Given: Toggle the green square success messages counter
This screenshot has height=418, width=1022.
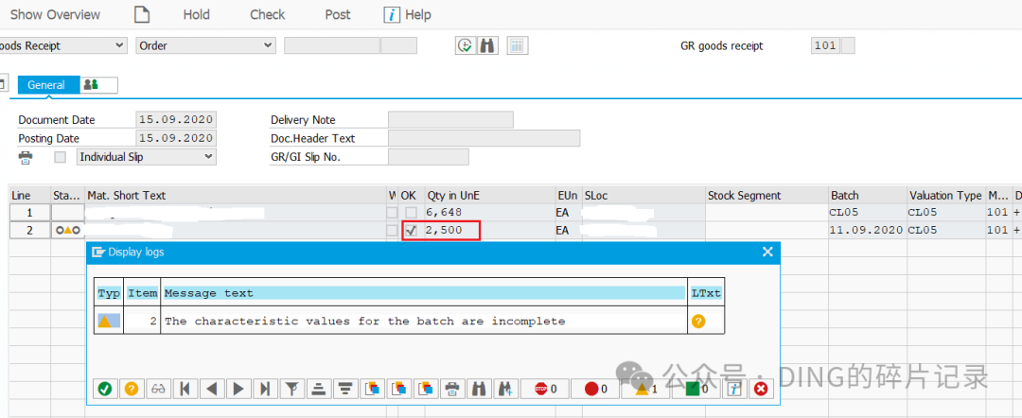Looking at the screenshot, I should tap(695, 389).
